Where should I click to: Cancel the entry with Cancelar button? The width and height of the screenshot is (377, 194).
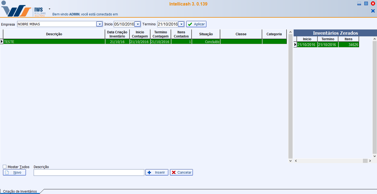click(181, 173)
